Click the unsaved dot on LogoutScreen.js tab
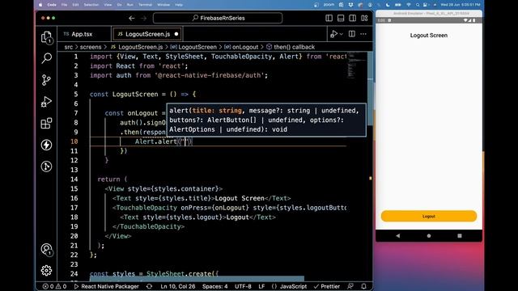 click(176, 34)
